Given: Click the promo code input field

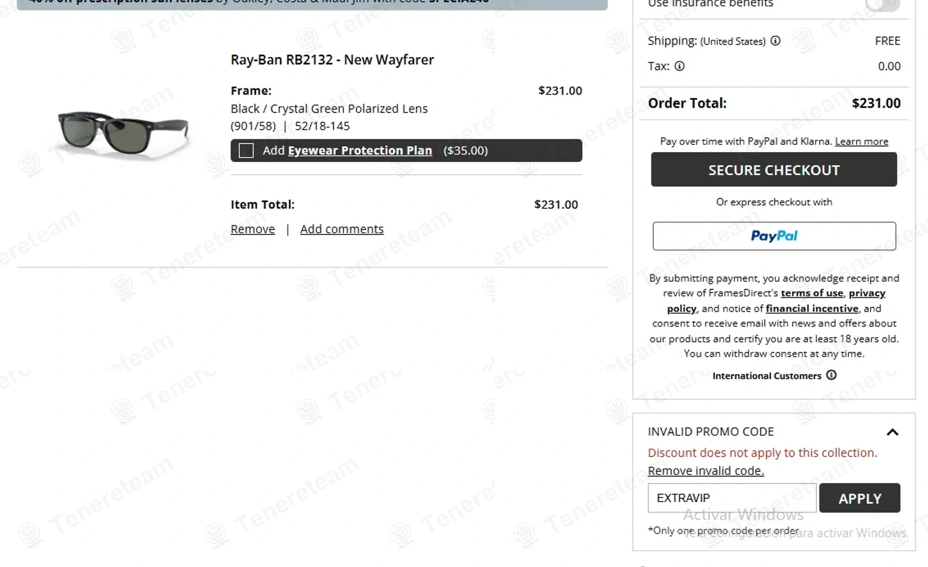Looking at the screenshot, I should point(732,498).
